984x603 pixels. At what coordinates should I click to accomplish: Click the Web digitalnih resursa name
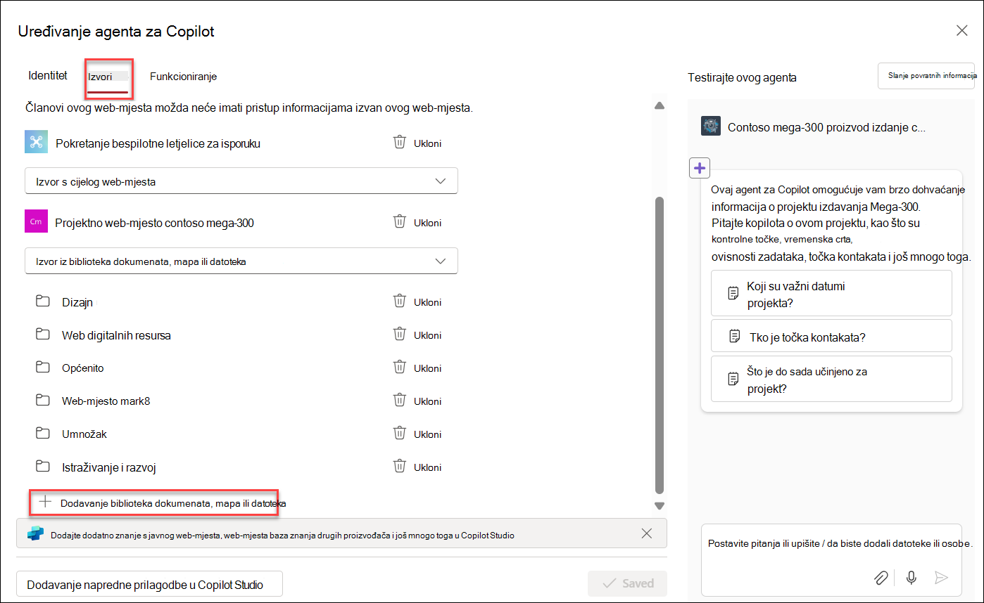point(116,335)
